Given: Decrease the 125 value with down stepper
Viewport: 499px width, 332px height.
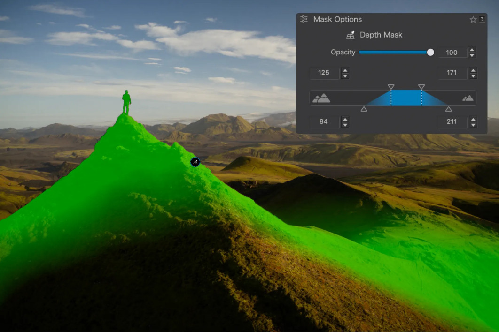Looking at the screenshot, I should (345, 76).
